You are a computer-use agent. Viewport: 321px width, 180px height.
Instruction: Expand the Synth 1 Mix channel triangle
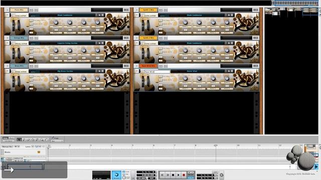click(x=136, y=10)
